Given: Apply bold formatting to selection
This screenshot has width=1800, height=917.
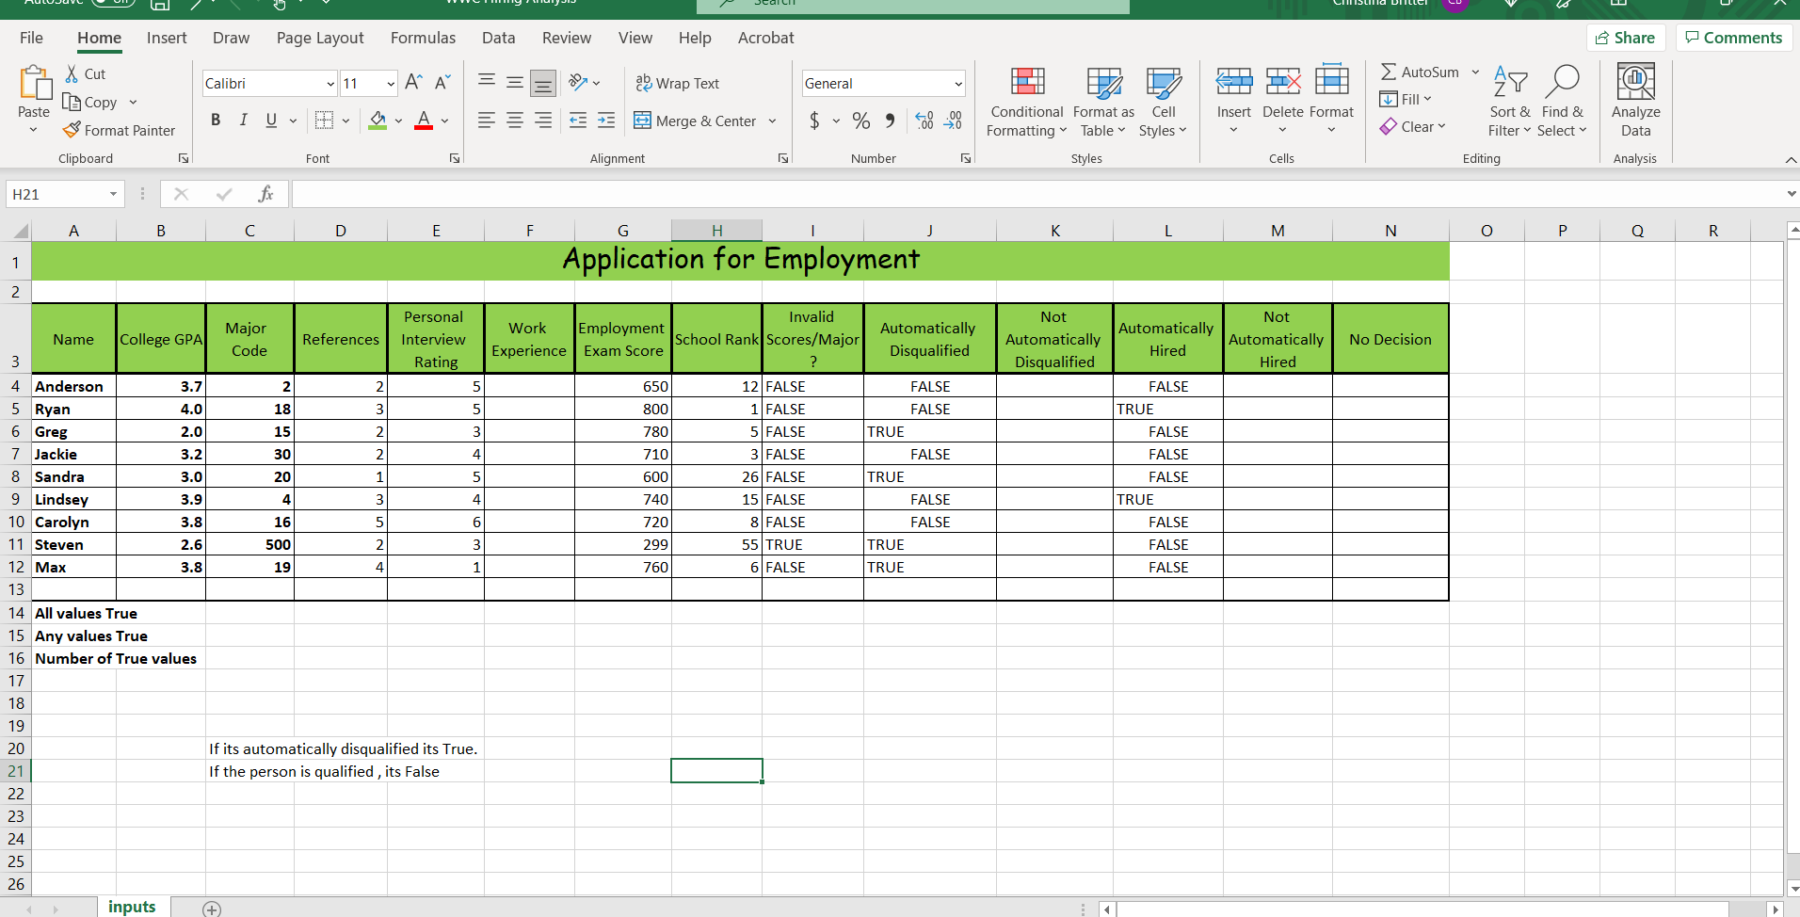Looking at the screenshot, I should pos(215,120).
